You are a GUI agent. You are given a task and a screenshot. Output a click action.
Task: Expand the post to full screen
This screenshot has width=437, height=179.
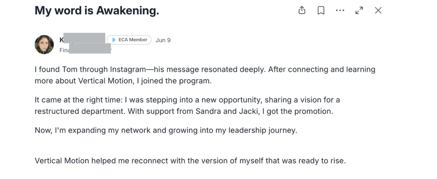359,11
